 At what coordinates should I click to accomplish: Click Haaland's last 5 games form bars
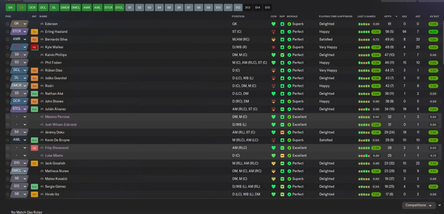[x=364, y=32]
